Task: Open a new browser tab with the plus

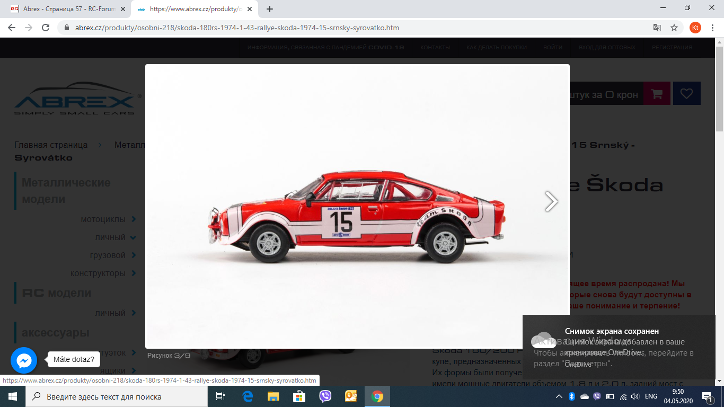Action: pyautogui.click(x=270, y=9)
